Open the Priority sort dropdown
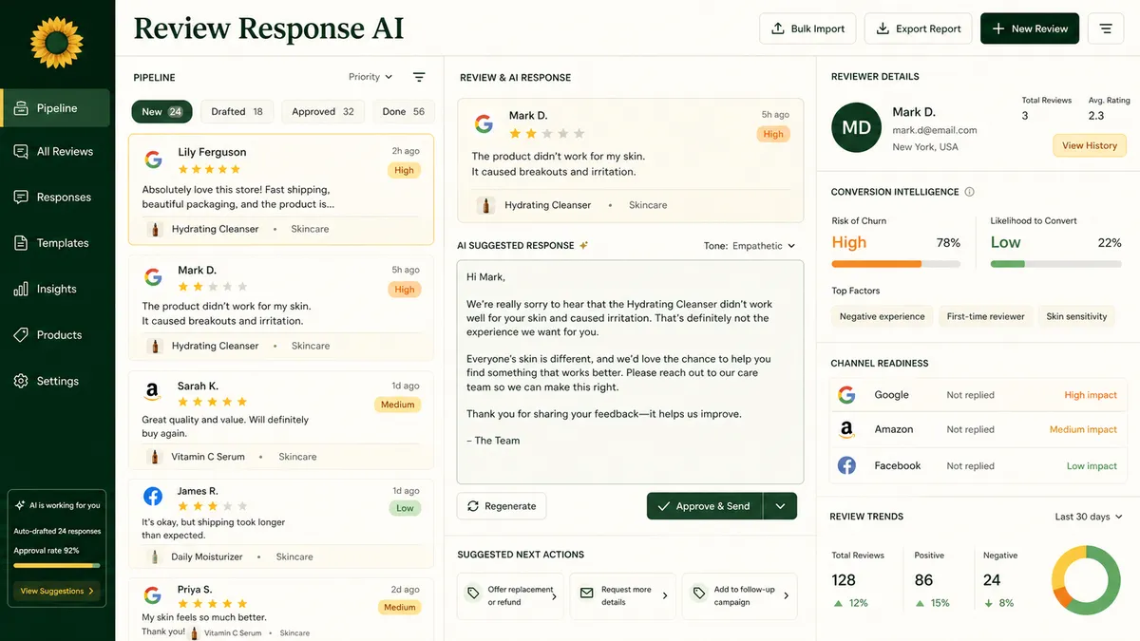Image resolution: width=1140 pixels, height=641 pixels. (370, 77)
